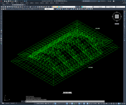Click the title bar search field
Screen dimensions: 126x105
pos(89,1)
